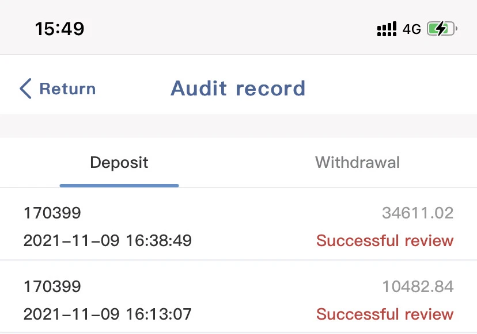Tap the 15:49 clock in status bar
Viewport: 477px width, 334px height.
coord(59,28)
